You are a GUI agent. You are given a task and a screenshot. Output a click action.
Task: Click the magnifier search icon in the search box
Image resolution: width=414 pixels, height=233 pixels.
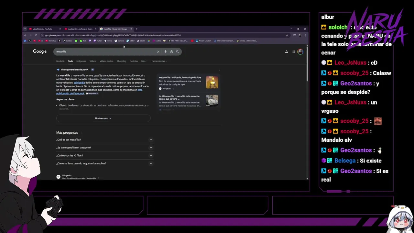click(177, 51)
